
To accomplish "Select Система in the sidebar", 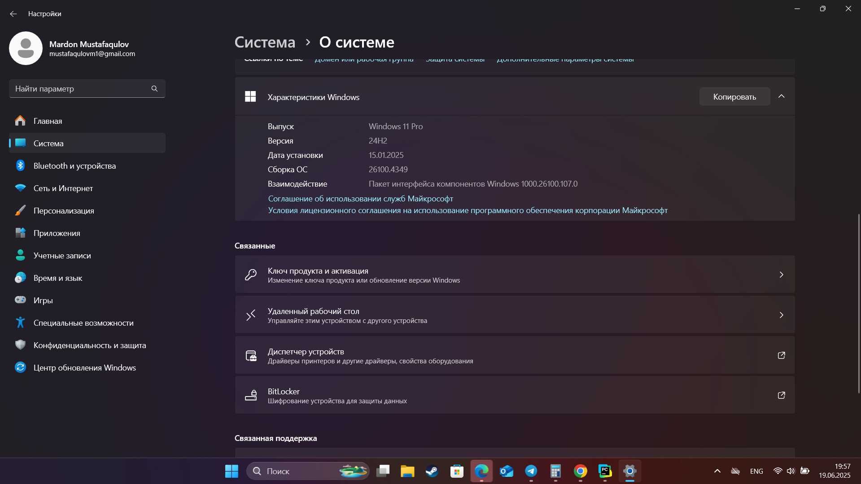I will coord(87,143).
